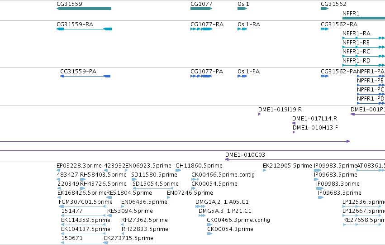Click the RH58403.5prime EST glyph
This screenshot has height=245, width=385.
point(83,179)
